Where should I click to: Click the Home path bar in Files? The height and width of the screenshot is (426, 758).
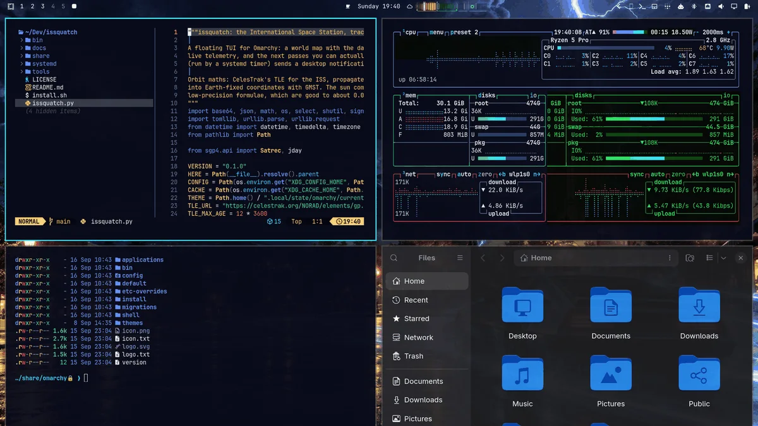(x=596, y=257)
